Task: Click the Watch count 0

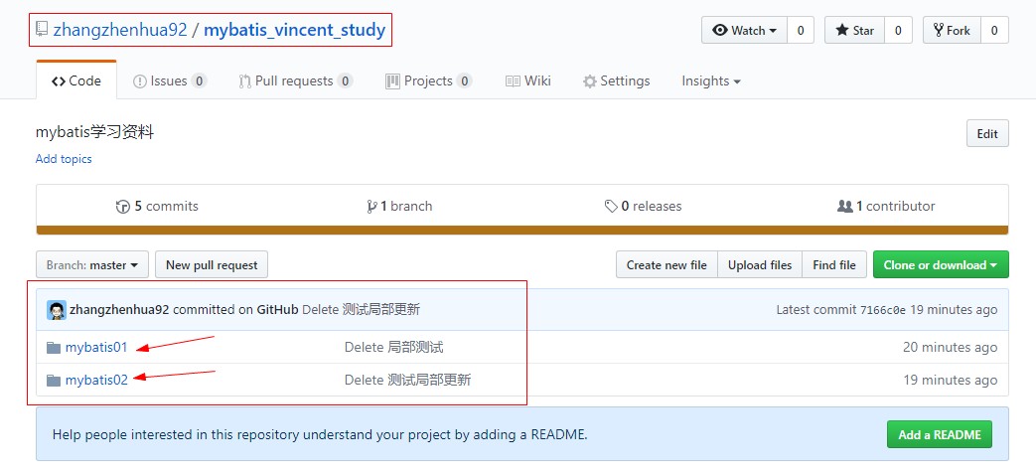Action: pos(801,31)
